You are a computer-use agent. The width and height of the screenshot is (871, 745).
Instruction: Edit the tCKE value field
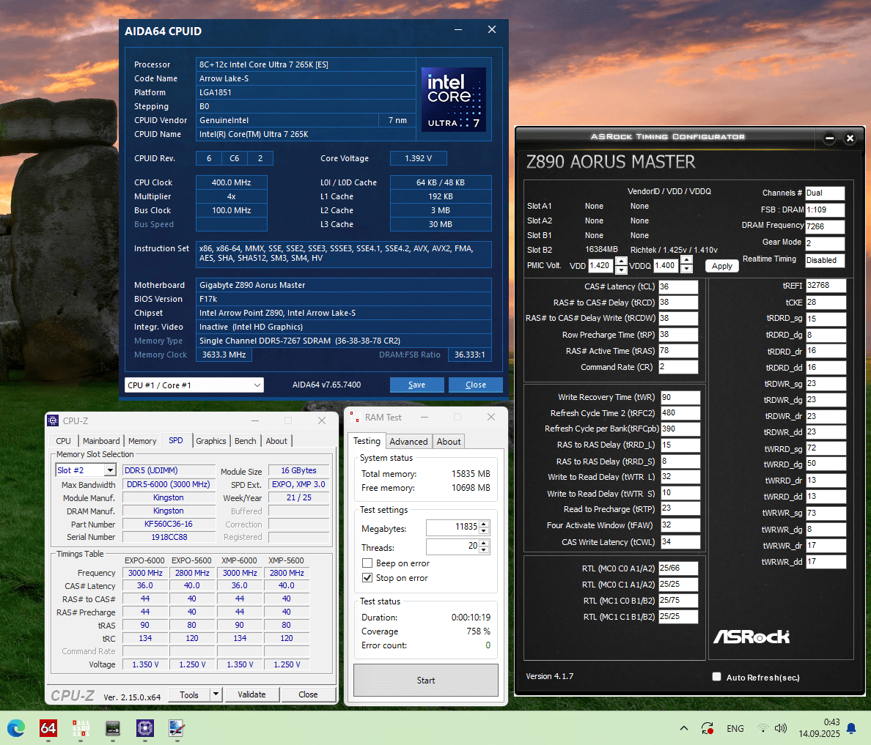pos(826,303)
